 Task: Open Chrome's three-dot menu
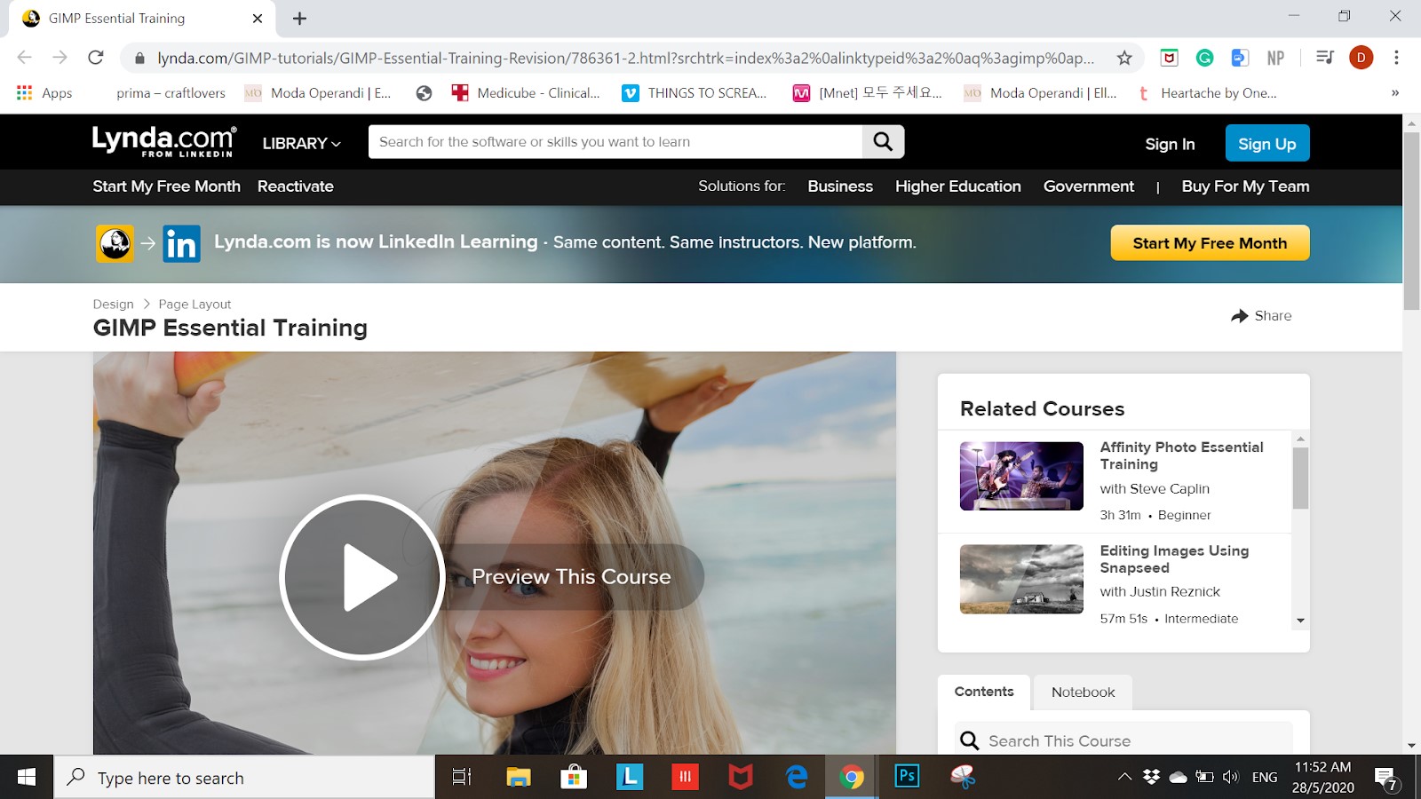[x=1396, y=58]
